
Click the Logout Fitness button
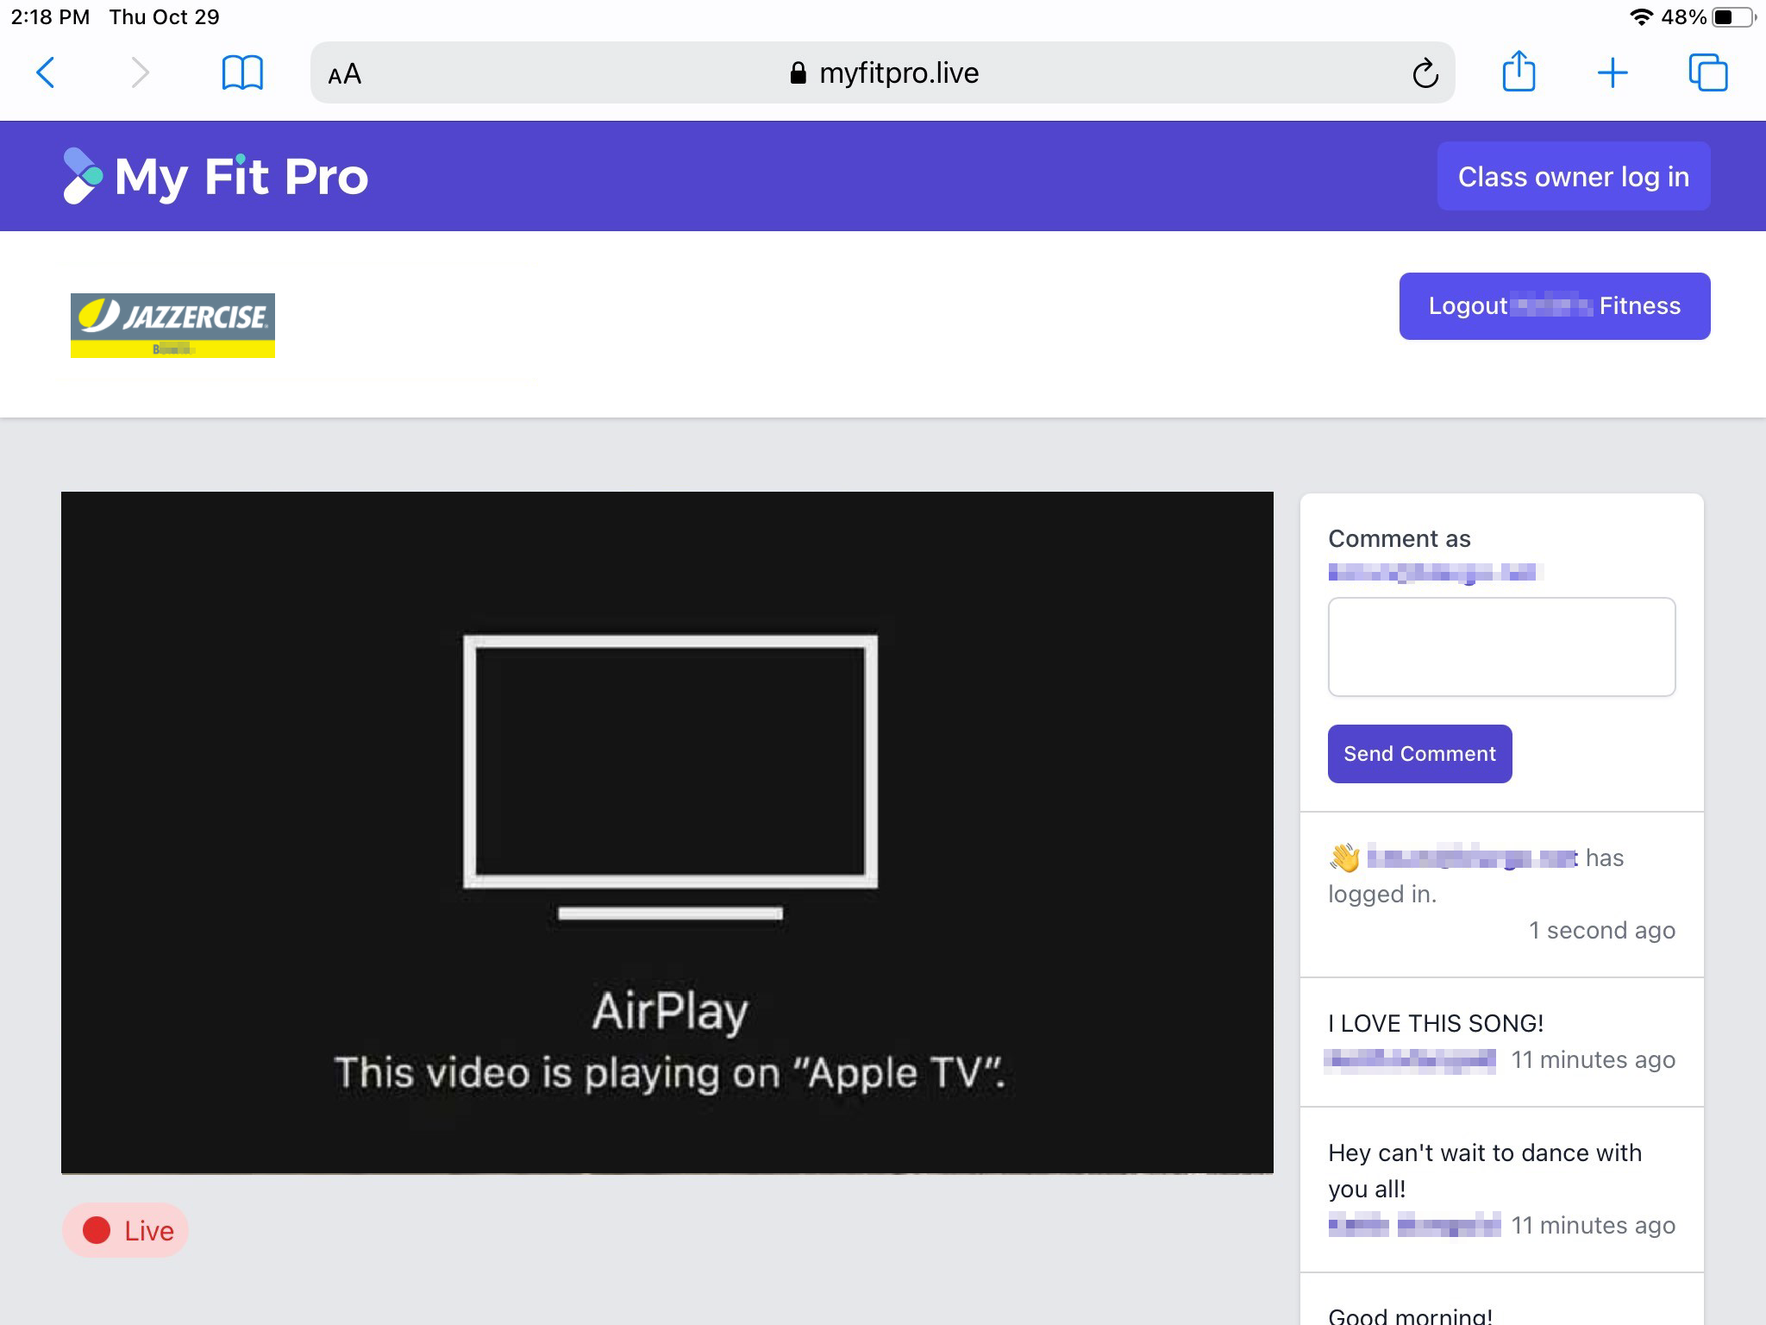coord(1555,306)
